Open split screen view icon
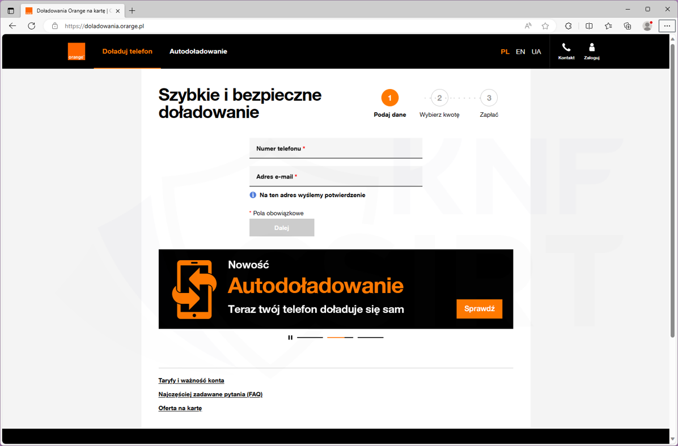This screenshot has width=678, height=446. (589, 26)
